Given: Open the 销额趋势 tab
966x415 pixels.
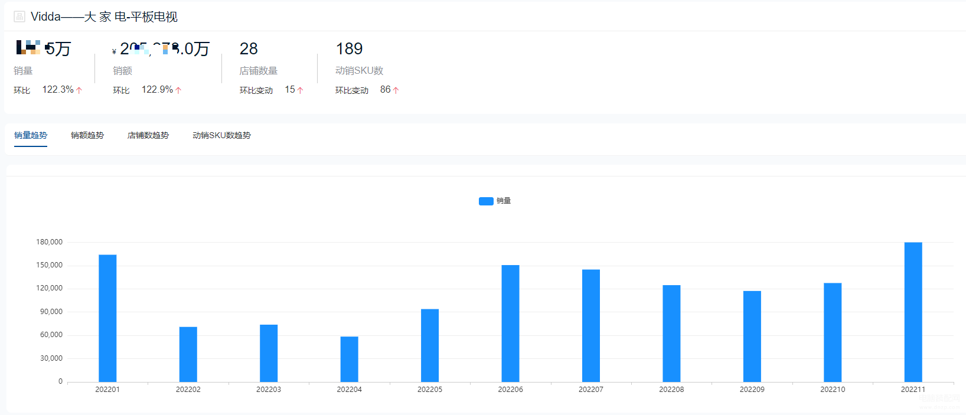Looking at the screenshot, I should point(87,135).
